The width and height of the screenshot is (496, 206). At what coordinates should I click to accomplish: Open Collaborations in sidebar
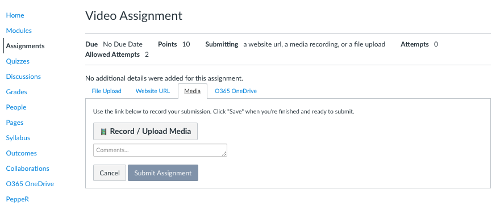tap(27, 169)
